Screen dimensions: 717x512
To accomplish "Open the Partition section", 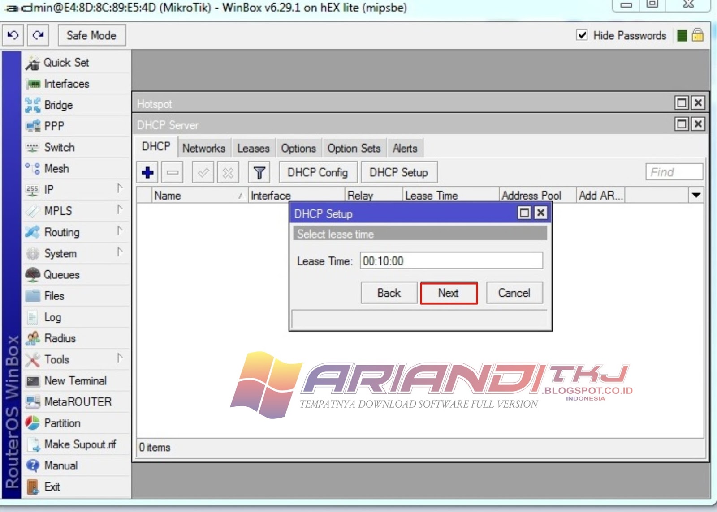I will tap(76, 423).
